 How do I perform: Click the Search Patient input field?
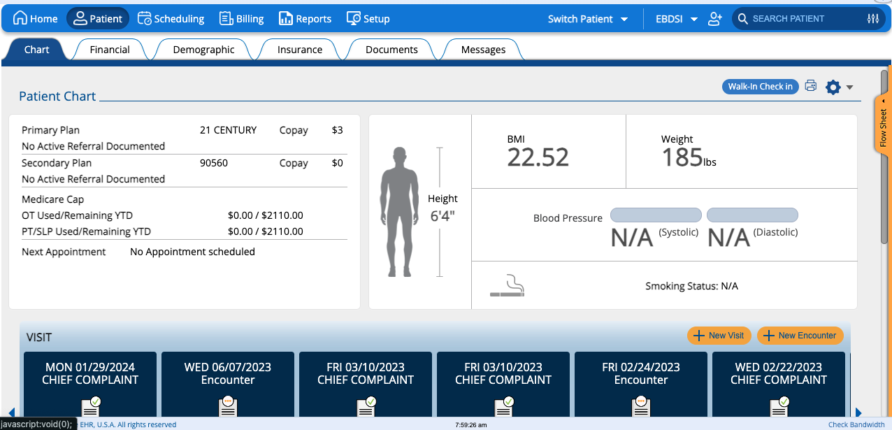[804, 19]
